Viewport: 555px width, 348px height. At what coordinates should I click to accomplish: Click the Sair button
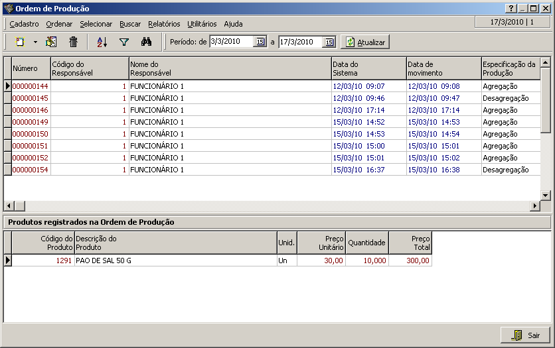(525, 335)
